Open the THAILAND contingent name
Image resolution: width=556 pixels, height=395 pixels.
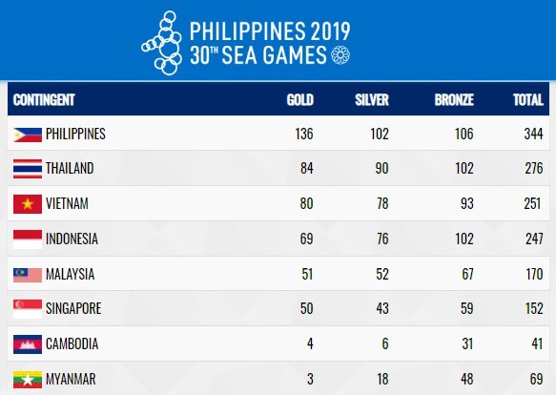[70, 168]
